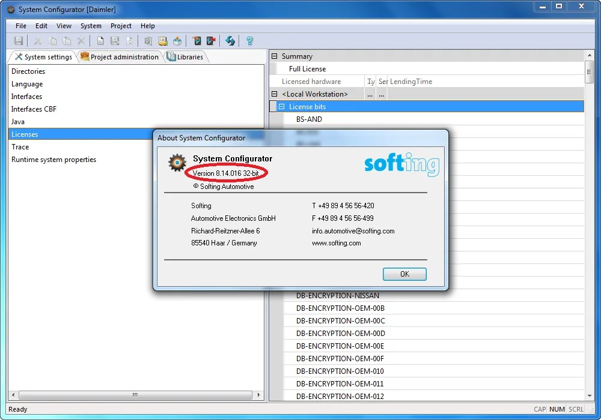Click the Copy toolbar icon
The image size is (601, 420).
pyautogui.click(x=52, y=41)
